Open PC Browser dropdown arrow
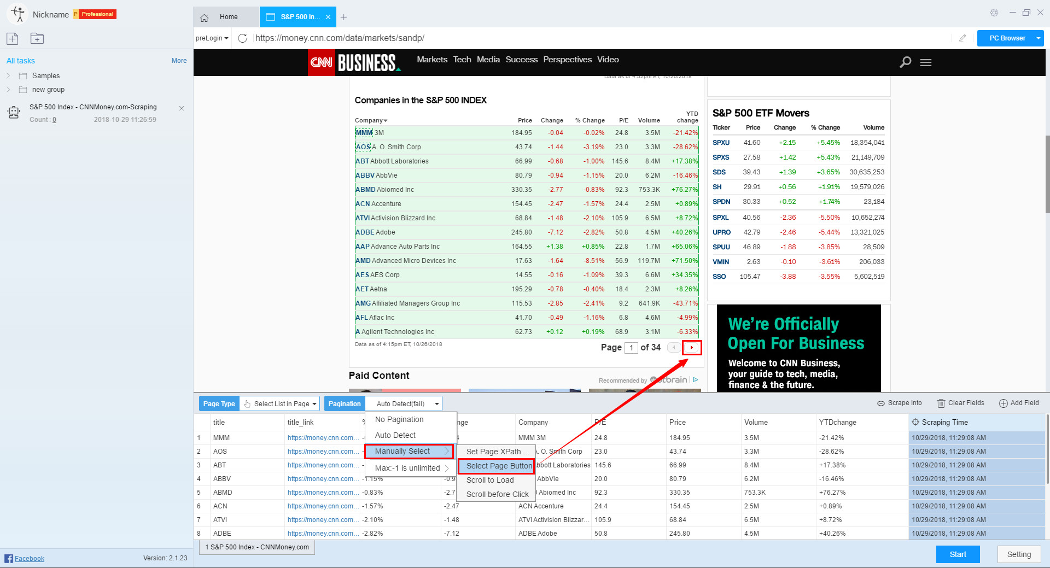This screenshot has height=568, width=1050. (x=1038, y=38)
